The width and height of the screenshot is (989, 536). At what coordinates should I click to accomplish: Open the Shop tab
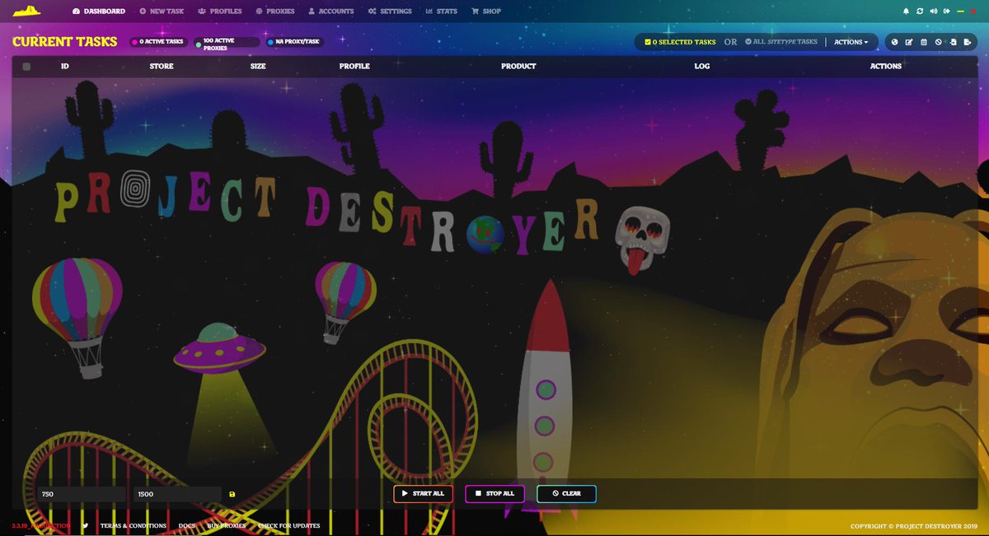point(486,12)
